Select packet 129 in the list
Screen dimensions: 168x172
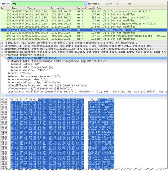(x=84, y=27)
